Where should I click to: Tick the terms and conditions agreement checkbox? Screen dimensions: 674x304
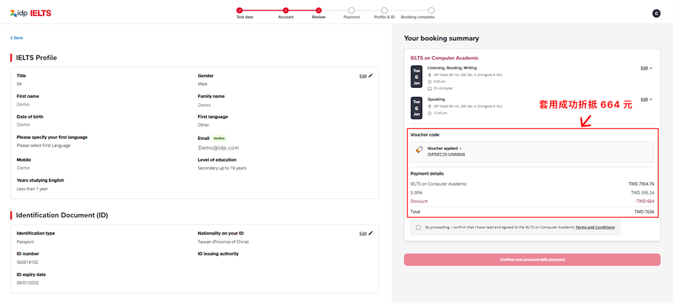point(418,227)
